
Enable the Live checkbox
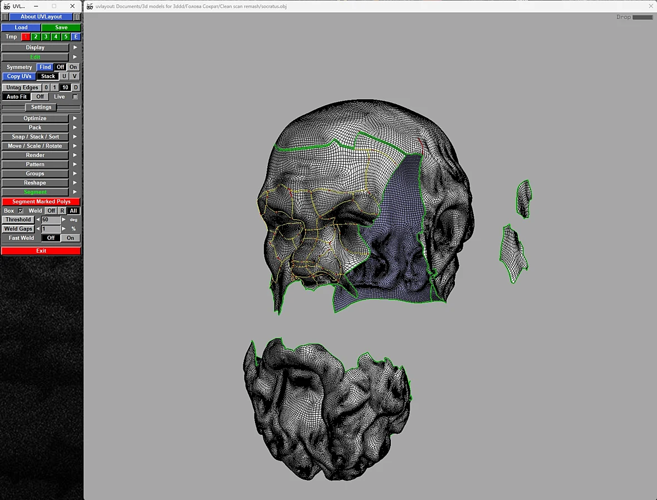(x=75, y=97)
